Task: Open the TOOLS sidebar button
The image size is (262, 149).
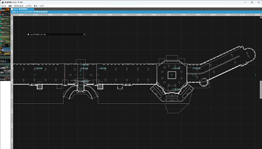Action: pos(5,61)
